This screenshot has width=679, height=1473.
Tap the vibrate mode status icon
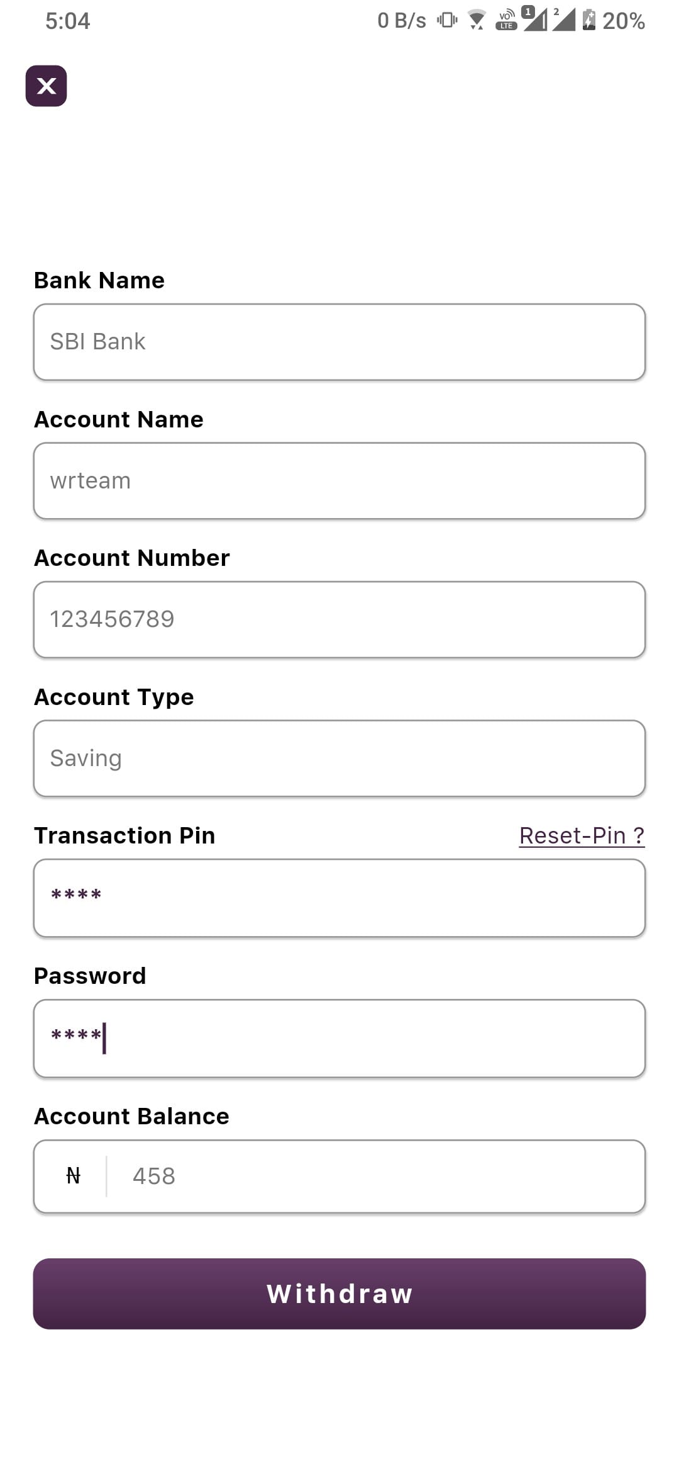pos(447,20)
